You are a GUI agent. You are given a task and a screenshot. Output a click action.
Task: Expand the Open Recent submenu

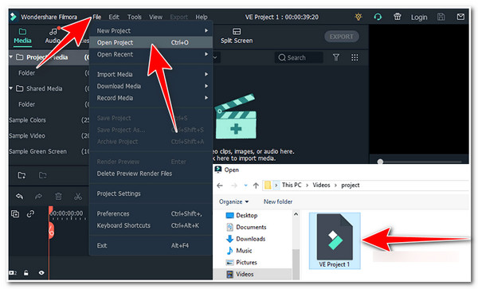tap(151, 54)
